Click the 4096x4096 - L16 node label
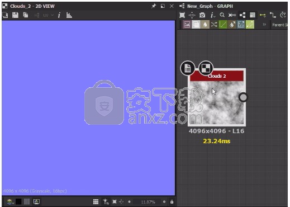 pos(216,131)
